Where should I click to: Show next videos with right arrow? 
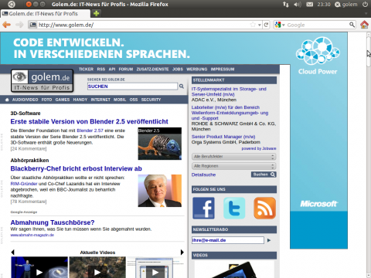coord(182,253)
